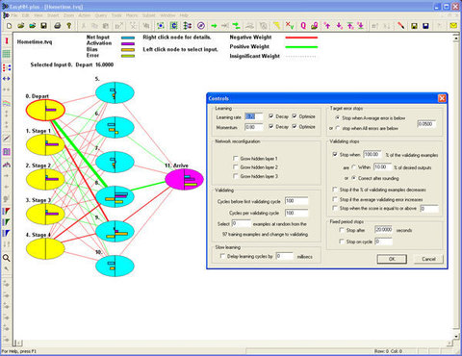
Task: Click the magenta Q query toolbar icon
Action: [x=303, y=26]
